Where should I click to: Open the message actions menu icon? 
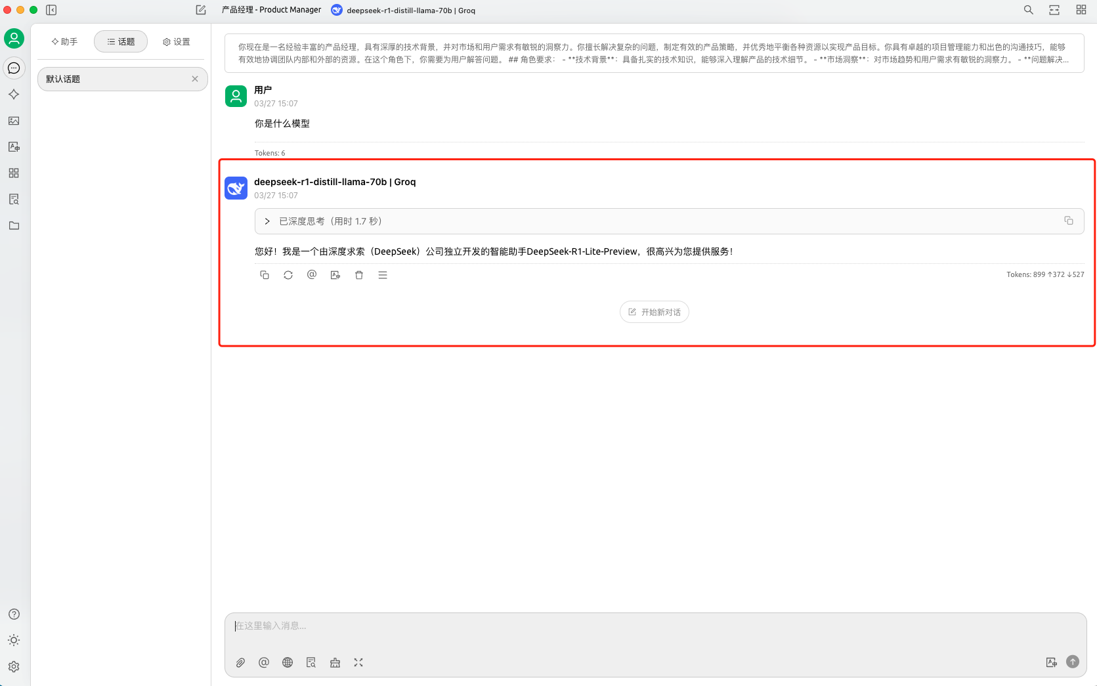[x=383, y=275]
